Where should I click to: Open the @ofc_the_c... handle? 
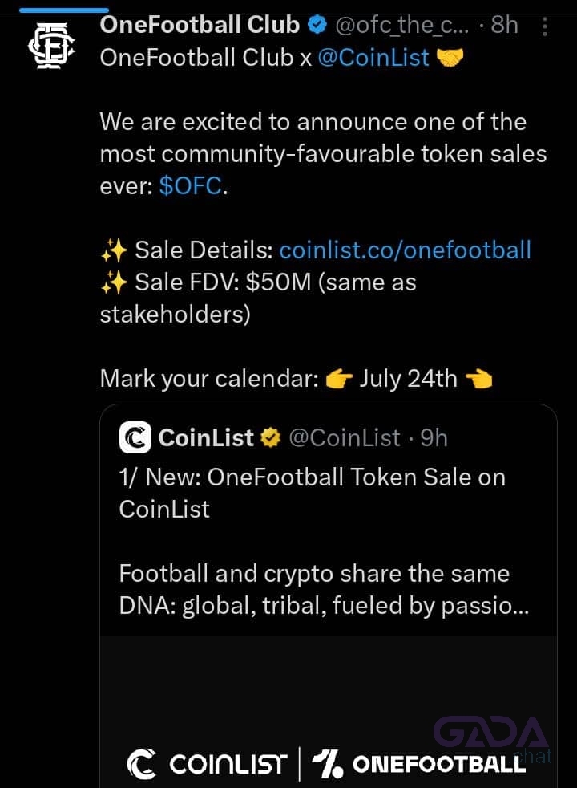[x=401, y=25]
